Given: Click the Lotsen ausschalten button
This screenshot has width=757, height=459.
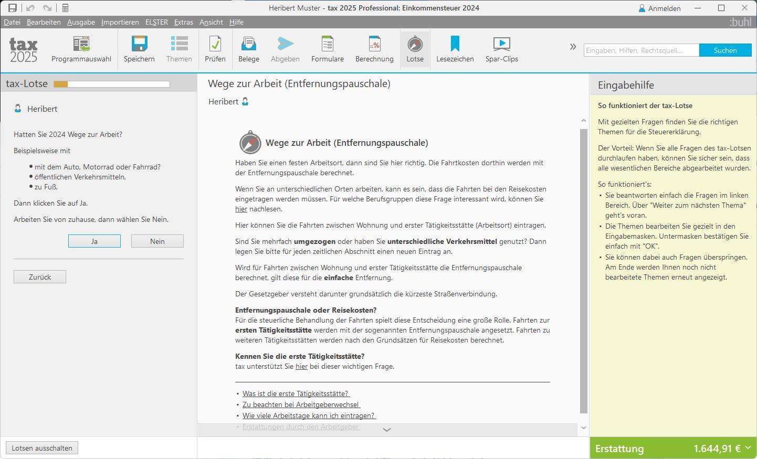Looking at the screenshot, I should tap(42, 448).
